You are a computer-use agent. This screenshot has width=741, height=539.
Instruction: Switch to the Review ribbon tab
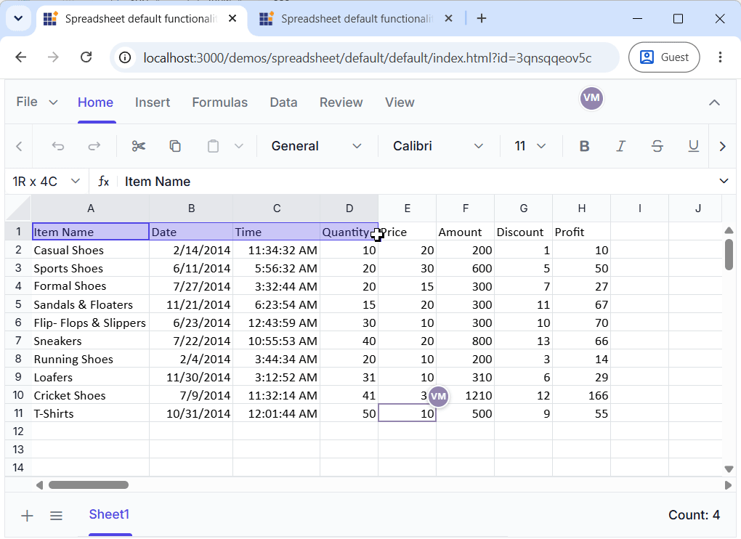(x=341, y=102)
